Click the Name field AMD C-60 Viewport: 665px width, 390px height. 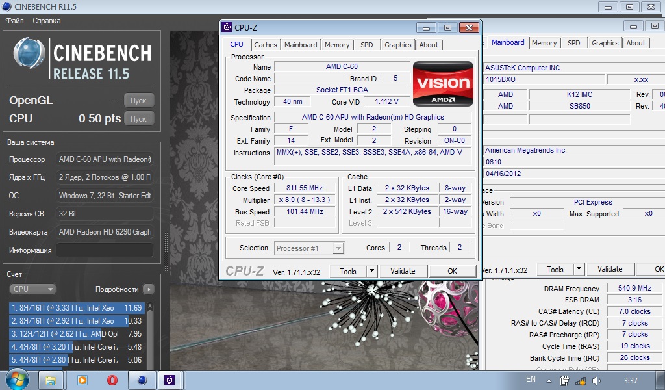[x=342, y=67]
